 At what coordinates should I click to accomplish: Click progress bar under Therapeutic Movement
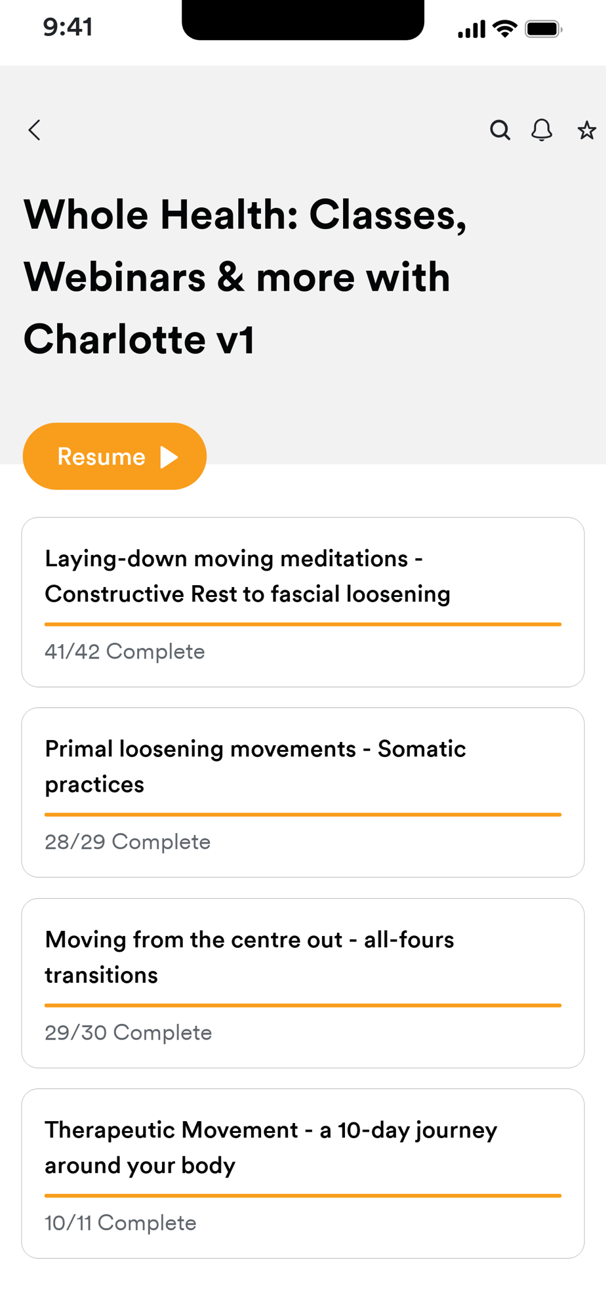point(303,1196)
